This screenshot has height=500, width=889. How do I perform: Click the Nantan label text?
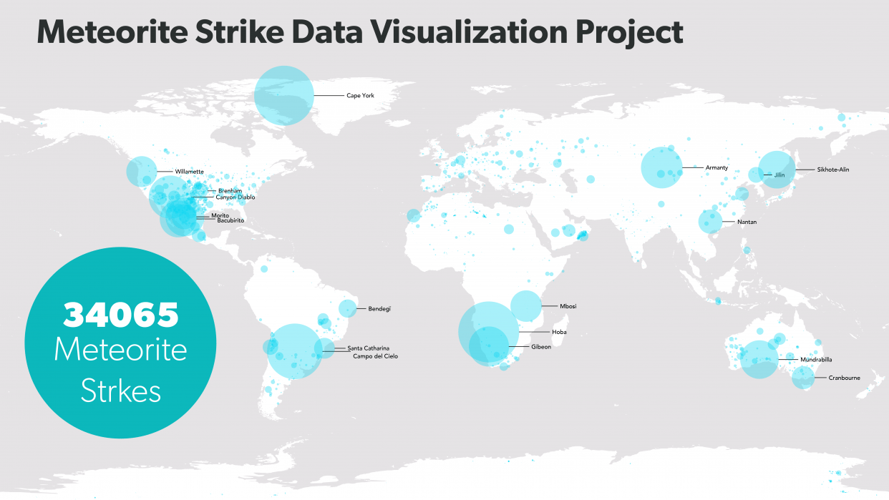tap(746, 222)
